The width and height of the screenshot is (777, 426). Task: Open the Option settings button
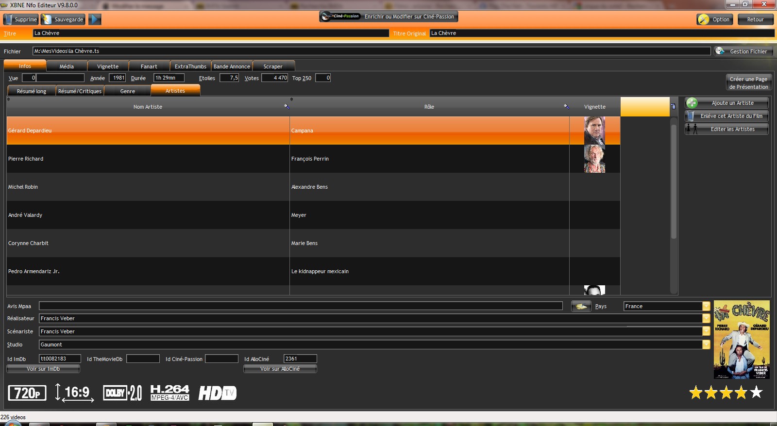tap(716, 19)
